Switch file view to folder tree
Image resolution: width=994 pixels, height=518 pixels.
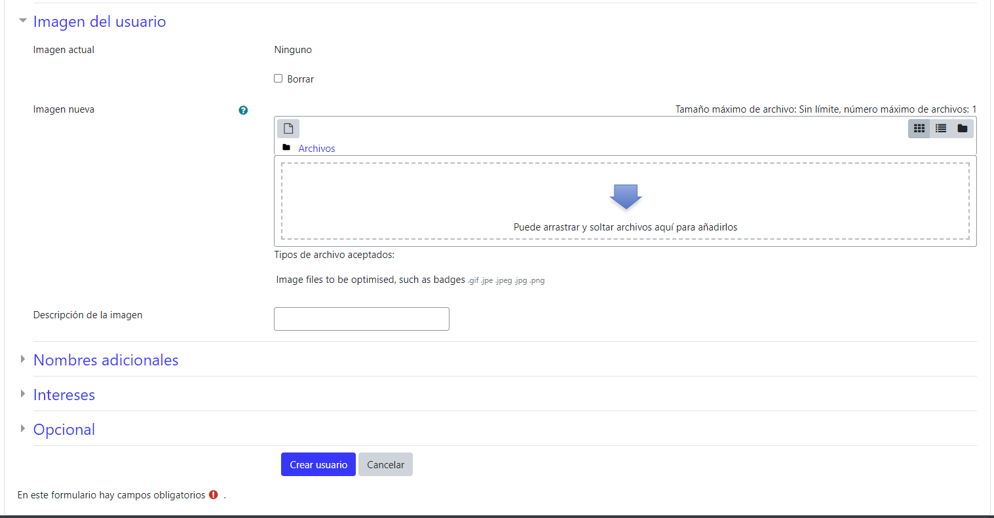pyautogui.click(x=962, y=128)
